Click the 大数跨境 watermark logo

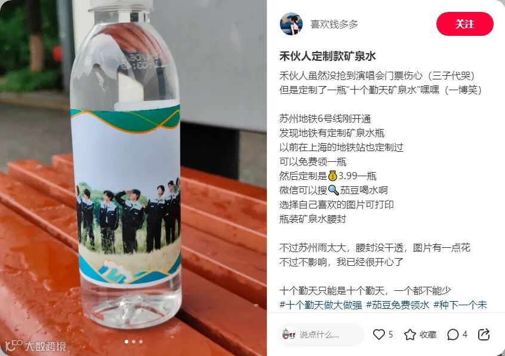point(36,345)
